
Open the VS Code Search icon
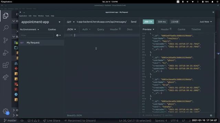[6, 28]
